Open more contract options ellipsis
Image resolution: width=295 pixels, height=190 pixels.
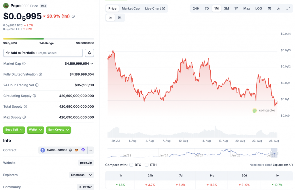tap(91, 150)
